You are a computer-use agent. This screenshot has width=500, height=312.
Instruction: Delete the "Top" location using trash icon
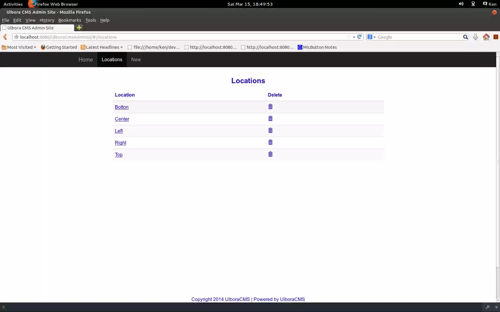270,154
